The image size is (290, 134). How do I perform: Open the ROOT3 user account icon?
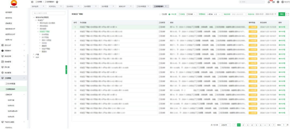(x=282, y=2)
